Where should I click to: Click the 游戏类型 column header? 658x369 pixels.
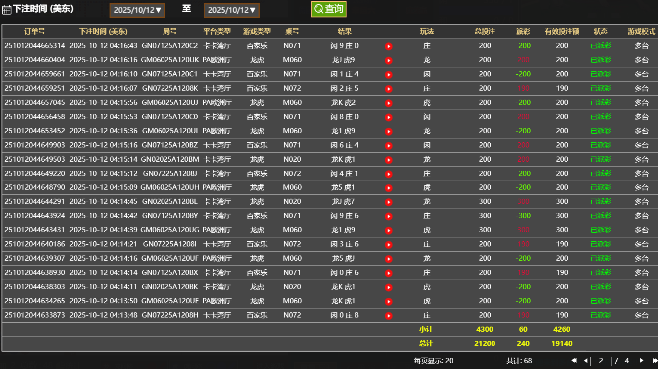coord(257,31)
